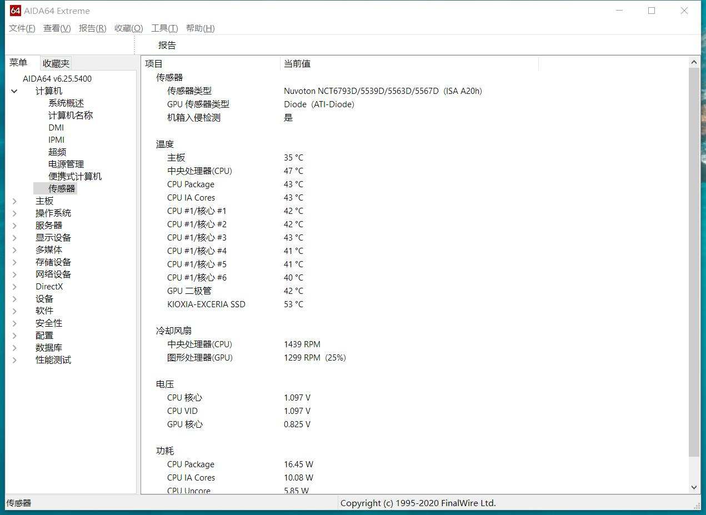This screenshot has width=706, height=515.
Task: Select the 超频 tree item
Action: [x=57, y=151]
